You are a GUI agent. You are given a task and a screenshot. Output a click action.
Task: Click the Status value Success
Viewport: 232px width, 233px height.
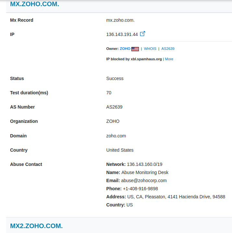[115, 78]
